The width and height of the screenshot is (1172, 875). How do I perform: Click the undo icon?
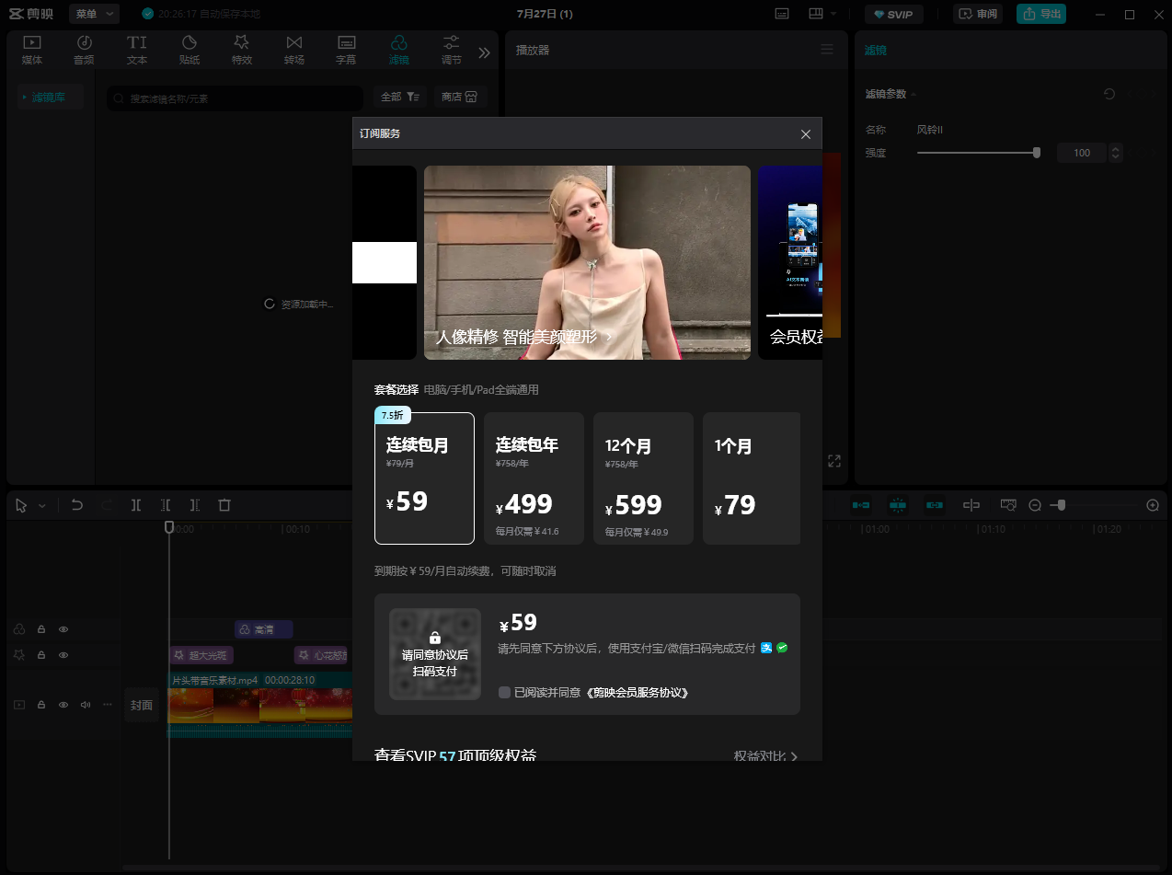tap(77, 505)
